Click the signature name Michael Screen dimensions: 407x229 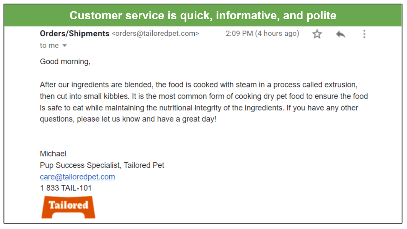[x=53, y=154]
